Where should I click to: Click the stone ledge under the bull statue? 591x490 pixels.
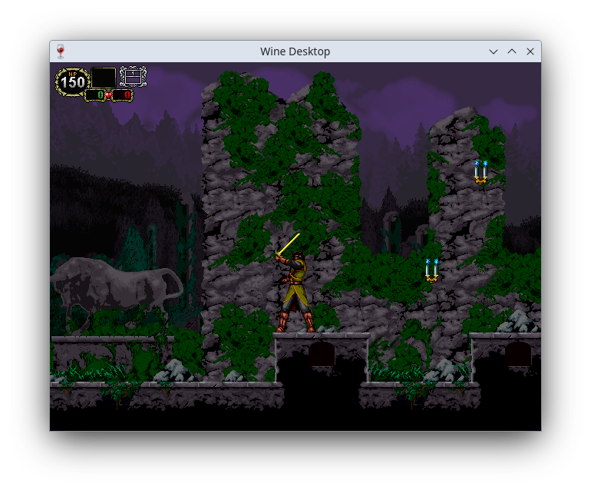111,339
